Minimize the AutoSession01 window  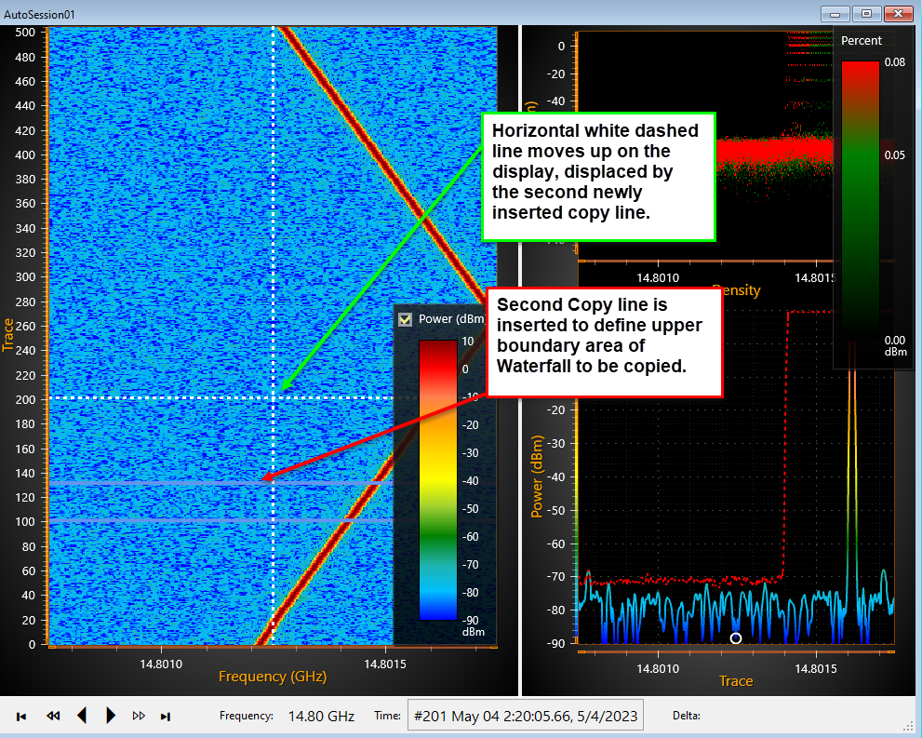click(835, 13)
